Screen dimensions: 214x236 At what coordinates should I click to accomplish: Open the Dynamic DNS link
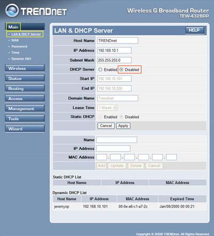coord(21,59)
